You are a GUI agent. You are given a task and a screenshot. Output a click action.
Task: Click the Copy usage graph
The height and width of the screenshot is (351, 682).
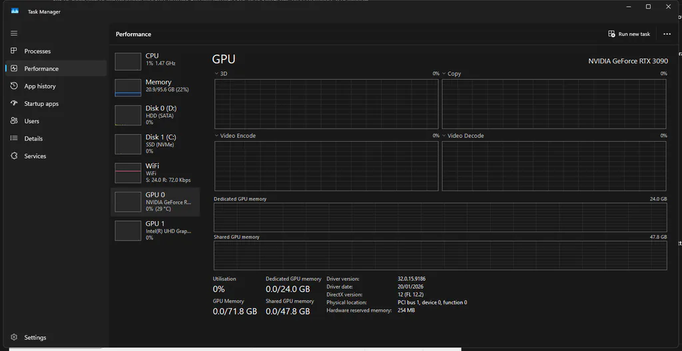(553, 104)
